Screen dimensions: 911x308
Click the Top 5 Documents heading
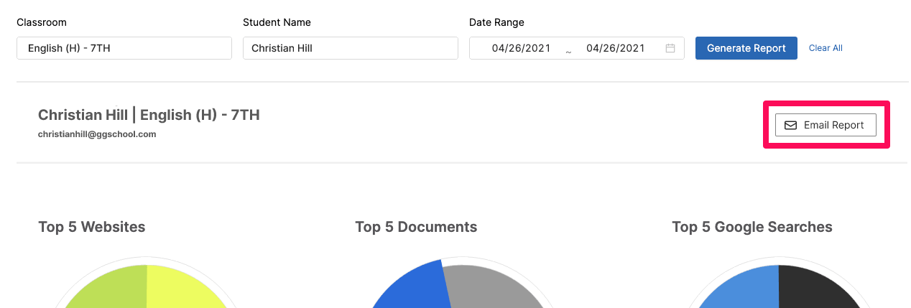coord(416,227)
